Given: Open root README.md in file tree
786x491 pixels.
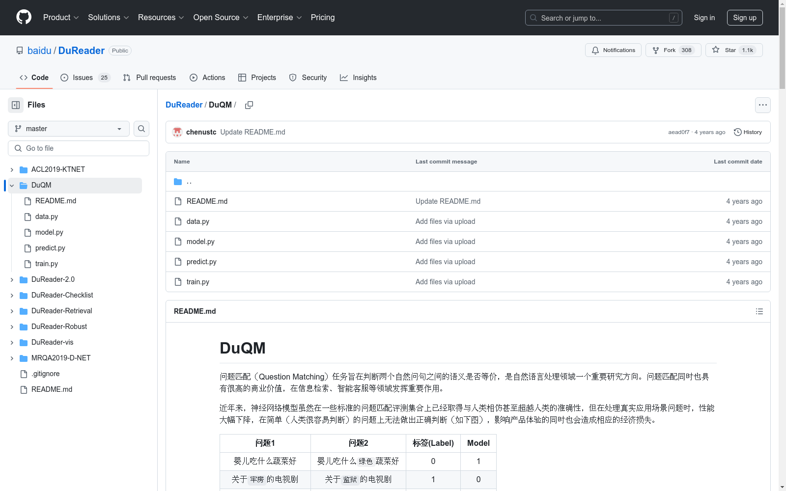Looking at the screenshot, I should pos(52,389).
